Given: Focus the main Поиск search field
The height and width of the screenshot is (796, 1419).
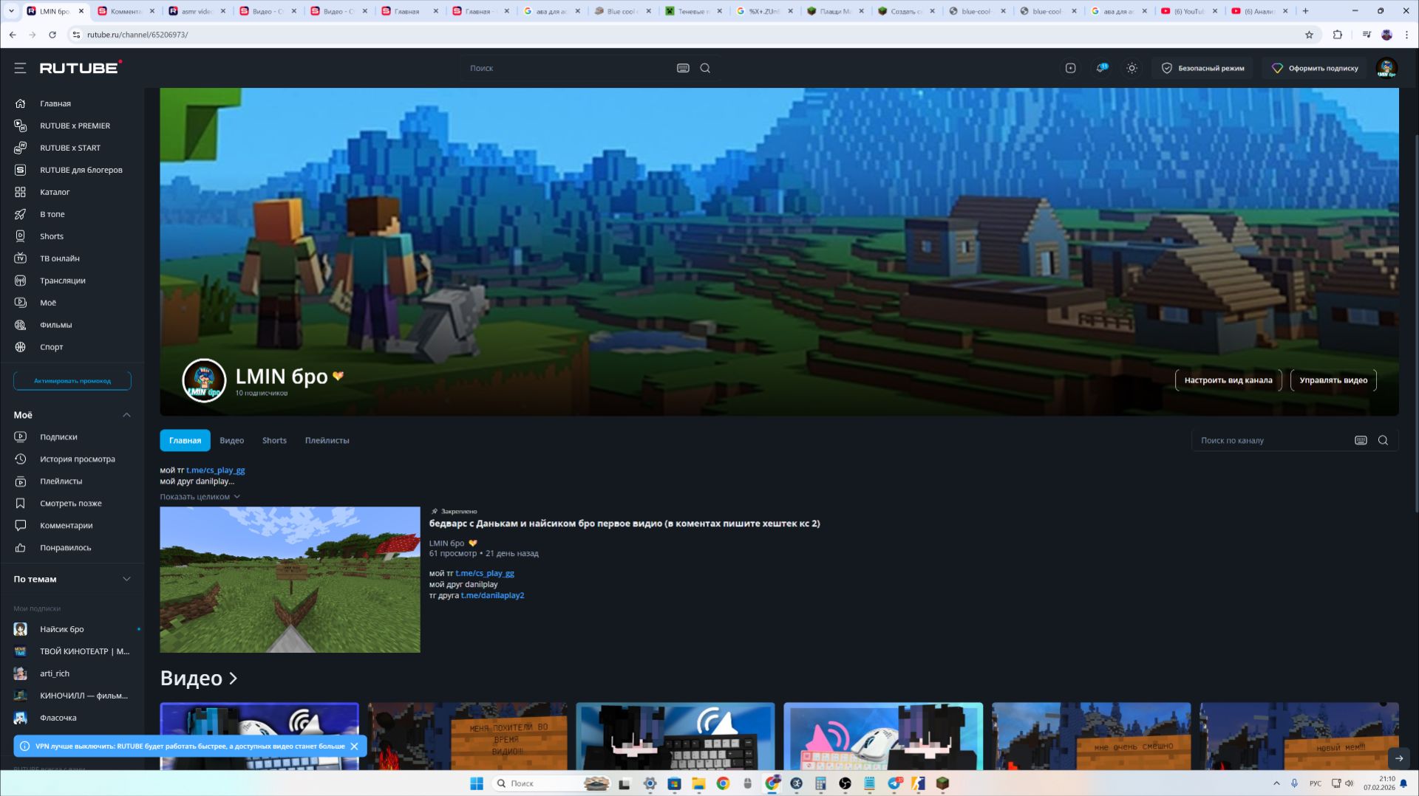Looking at the screenshot, I should pos(569,68).
